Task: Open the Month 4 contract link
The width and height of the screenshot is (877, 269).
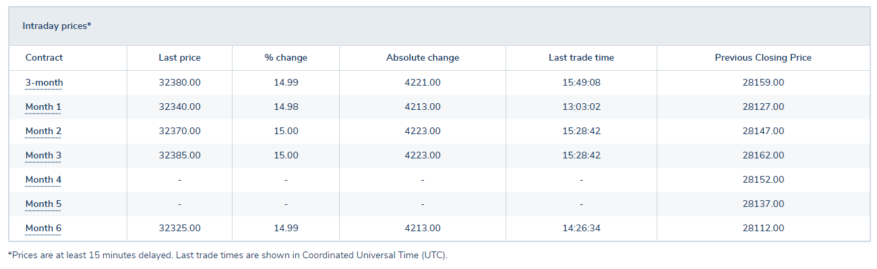Action: [x=43, y=179]
